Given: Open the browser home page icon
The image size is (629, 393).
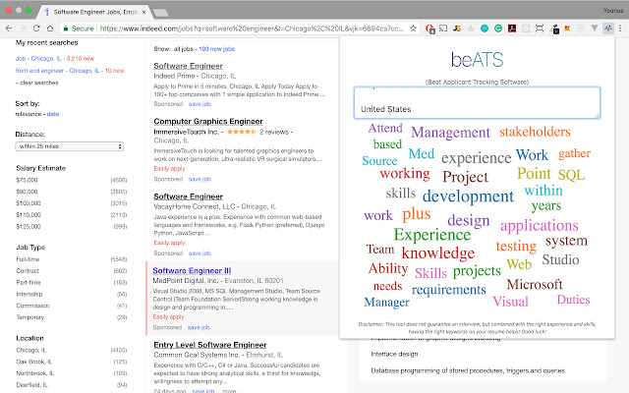Looking at the screenshot, I should (x=50, y=28).
